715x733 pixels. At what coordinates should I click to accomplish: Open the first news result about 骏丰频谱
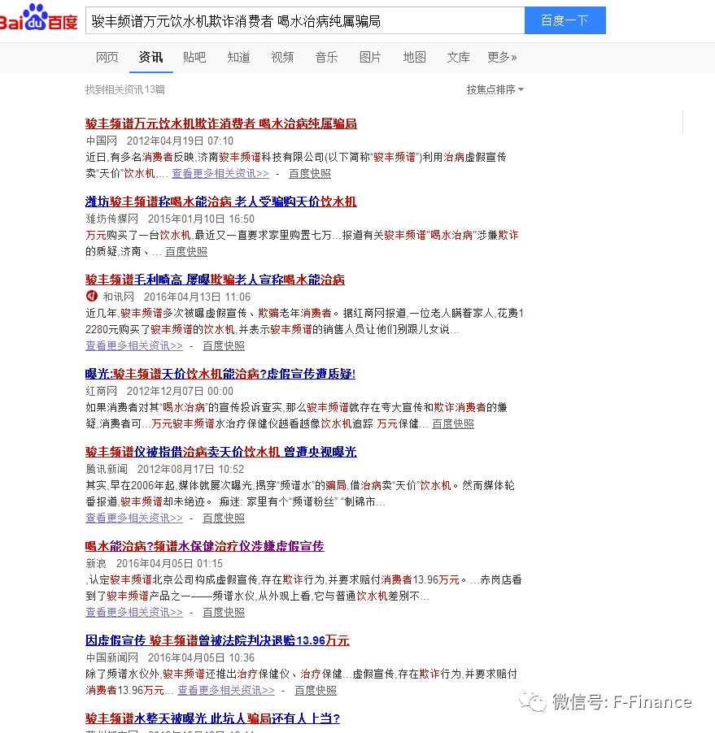pos(222,124)
